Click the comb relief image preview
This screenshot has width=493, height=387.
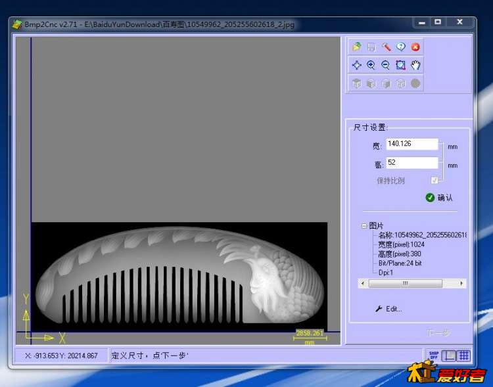click(x=179, y=277)
